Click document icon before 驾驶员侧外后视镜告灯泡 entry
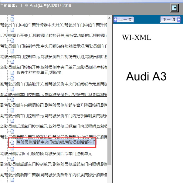This screenshot has width=183, height=183. point(12,51)
